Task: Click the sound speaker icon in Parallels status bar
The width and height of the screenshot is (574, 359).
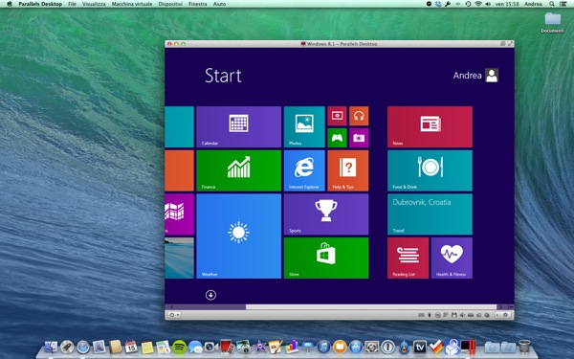Action: pos(462,315)
